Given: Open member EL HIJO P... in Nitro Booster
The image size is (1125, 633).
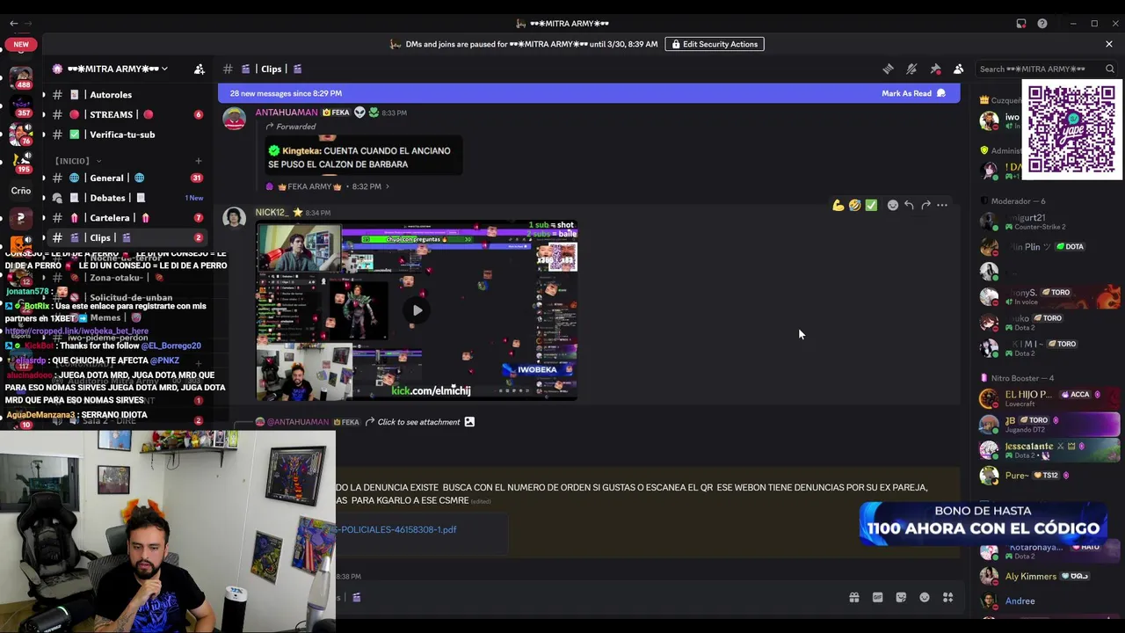Looking at the screenshot, I should point(1046,398).
